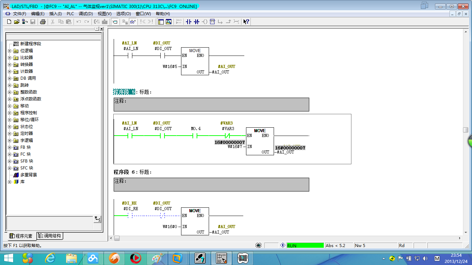Toggle the overviews panel toolbar button
Screen dimensions: 472x265
(x=161, y=22)
